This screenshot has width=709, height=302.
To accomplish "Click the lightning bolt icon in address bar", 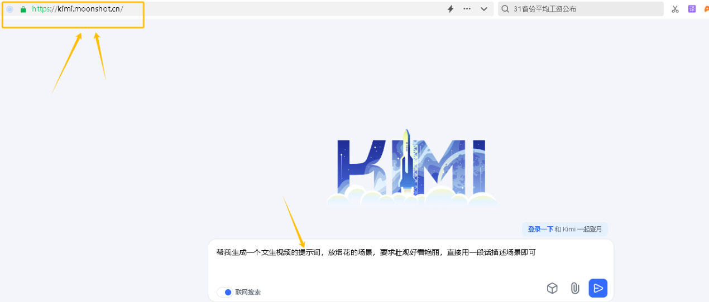I will pos(451,9).
